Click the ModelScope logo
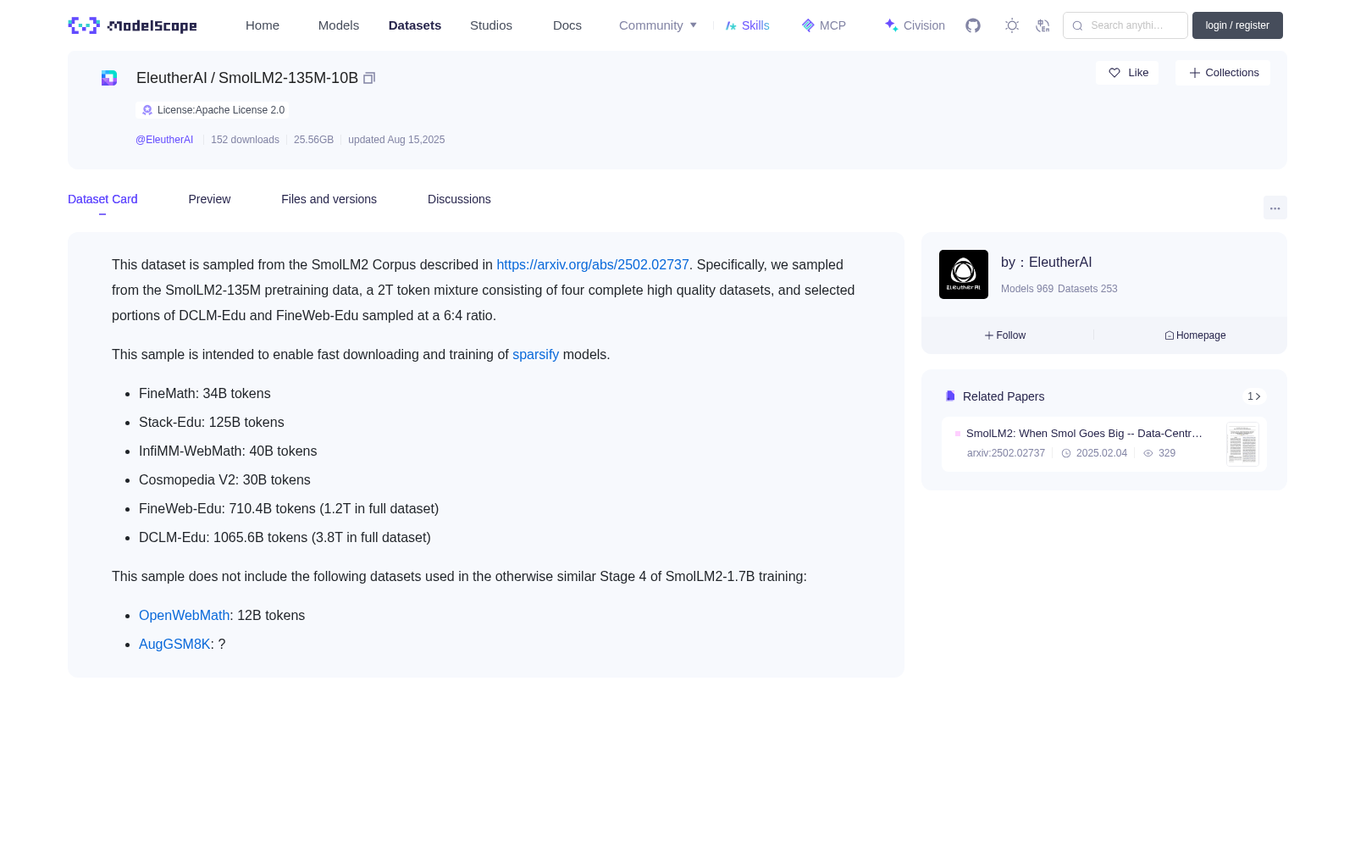The image size is (1355, 847). pyautogui.click(x=133, y=25)
